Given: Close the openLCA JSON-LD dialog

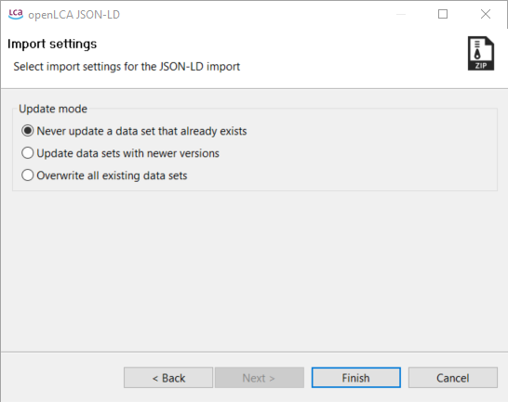Looking at the screenshot, I should point(486,14).
